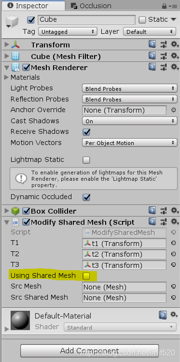
Task: Click the Add Component button
Action: point(89,351)
